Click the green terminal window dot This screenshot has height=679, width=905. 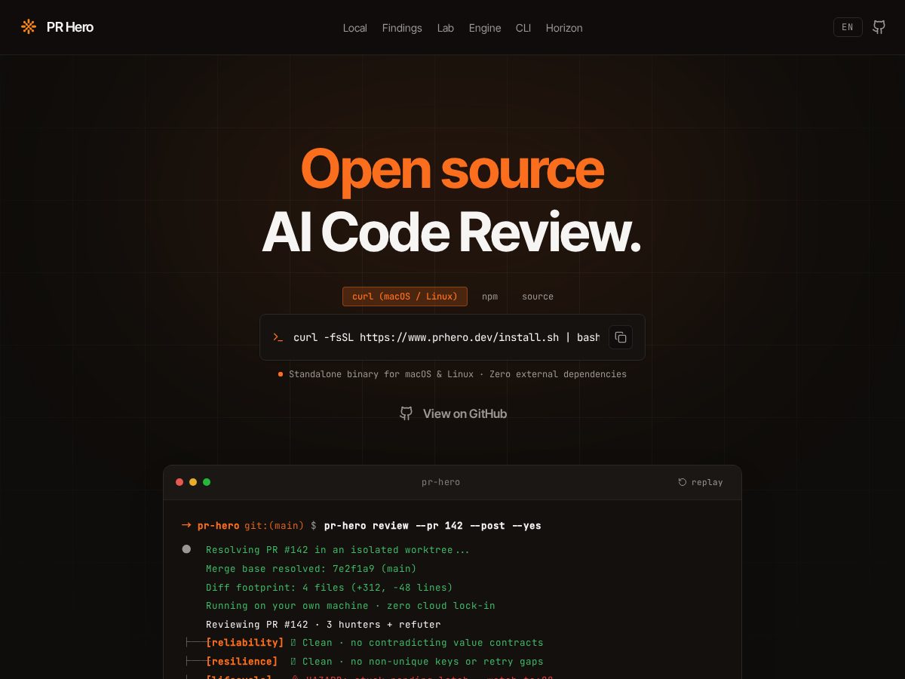tap(207, 482)
